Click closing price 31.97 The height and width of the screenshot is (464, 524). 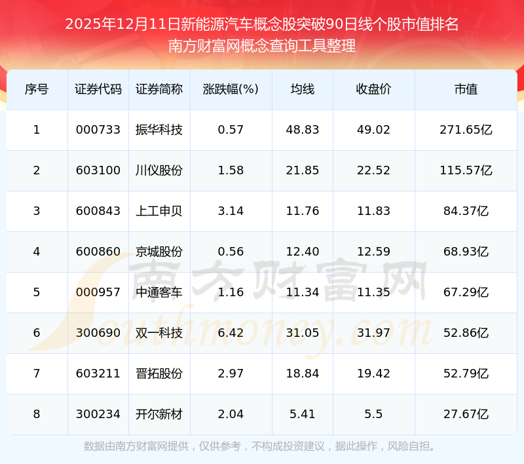point(373,333)
